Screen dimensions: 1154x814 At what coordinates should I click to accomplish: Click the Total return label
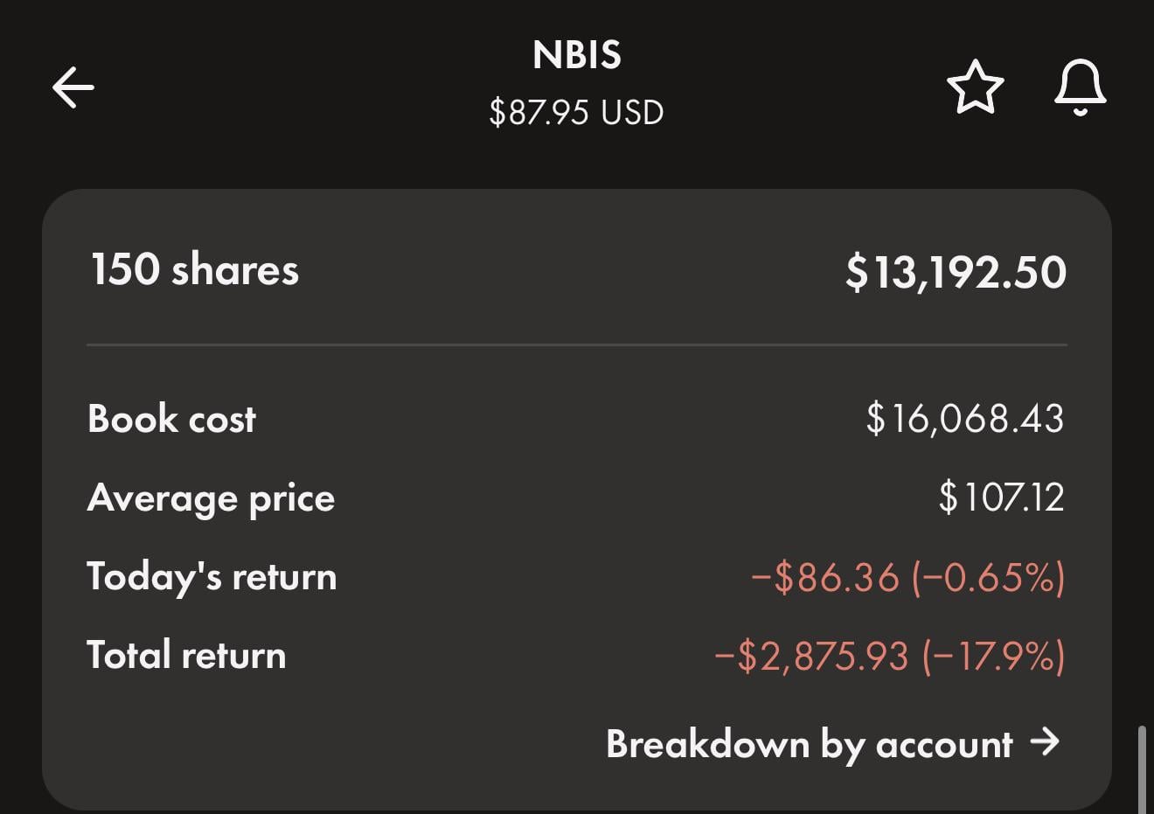(186, 656)
